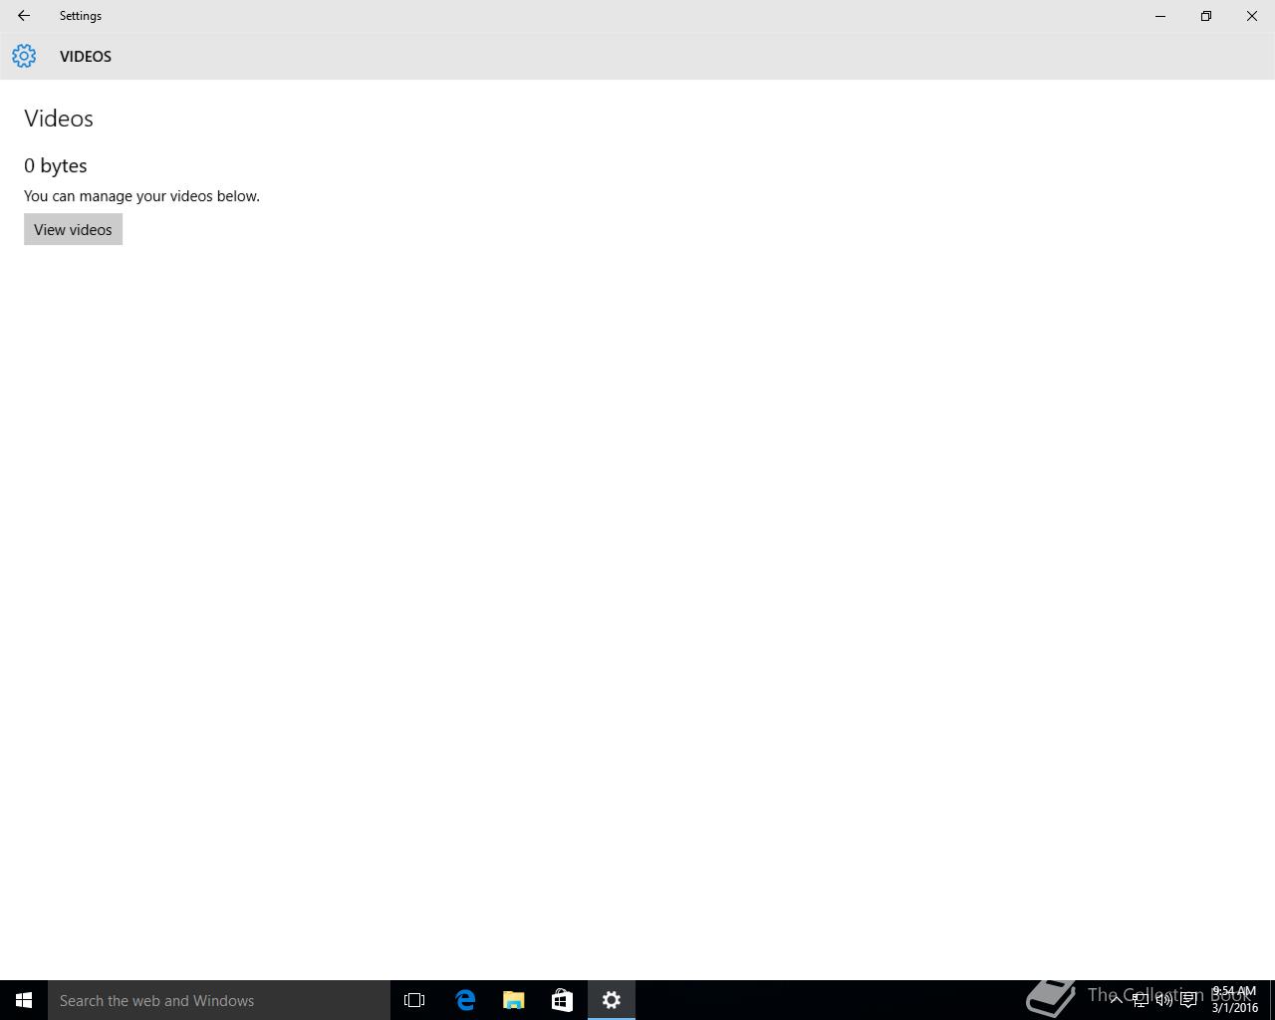Open the network status tray icon
Image resolution: width=1275 pixels, height=1020 pixels.
pos(1140,1000)
